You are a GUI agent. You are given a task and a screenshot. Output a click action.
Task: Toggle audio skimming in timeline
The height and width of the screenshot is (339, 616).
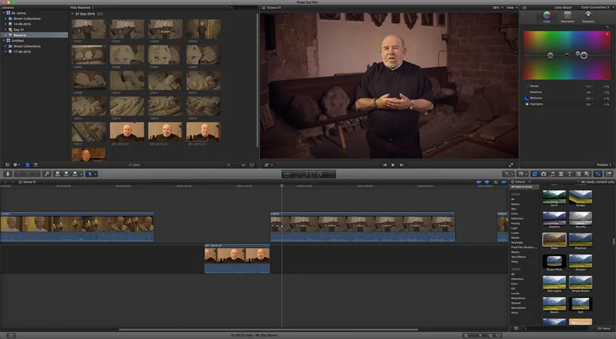point(487,182)
